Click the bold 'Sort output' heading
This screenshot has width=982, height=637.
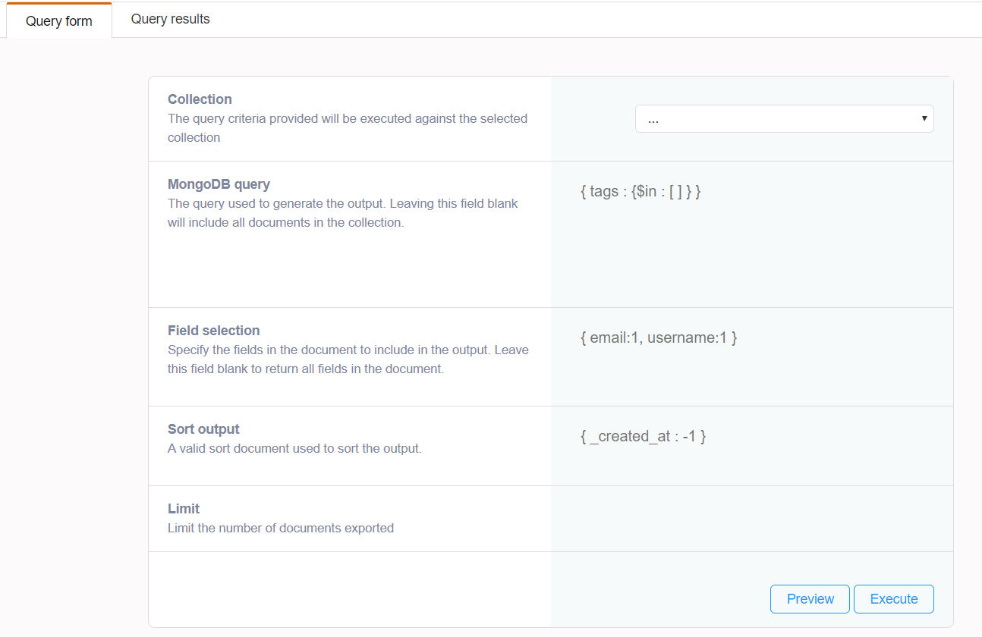point(203,429)
